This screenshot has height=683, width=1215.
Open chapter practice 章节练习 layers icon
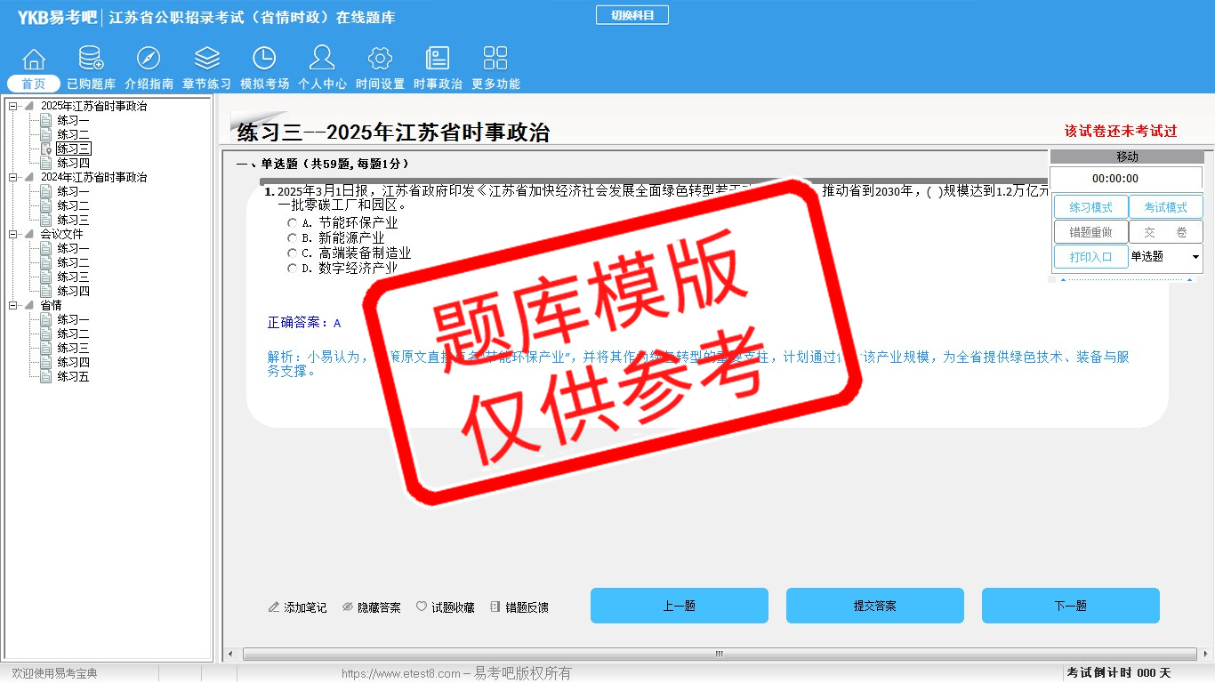coord(206,60)
